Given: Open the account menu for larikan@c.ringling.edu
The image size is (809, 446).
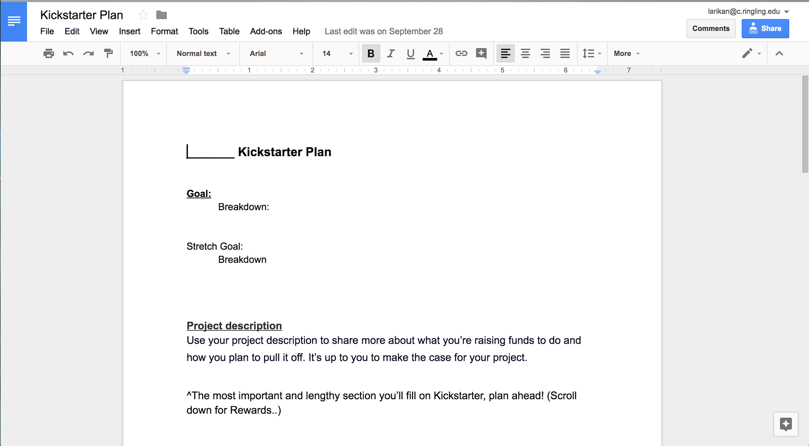Looking at the screenshot, I should (748, 11).
